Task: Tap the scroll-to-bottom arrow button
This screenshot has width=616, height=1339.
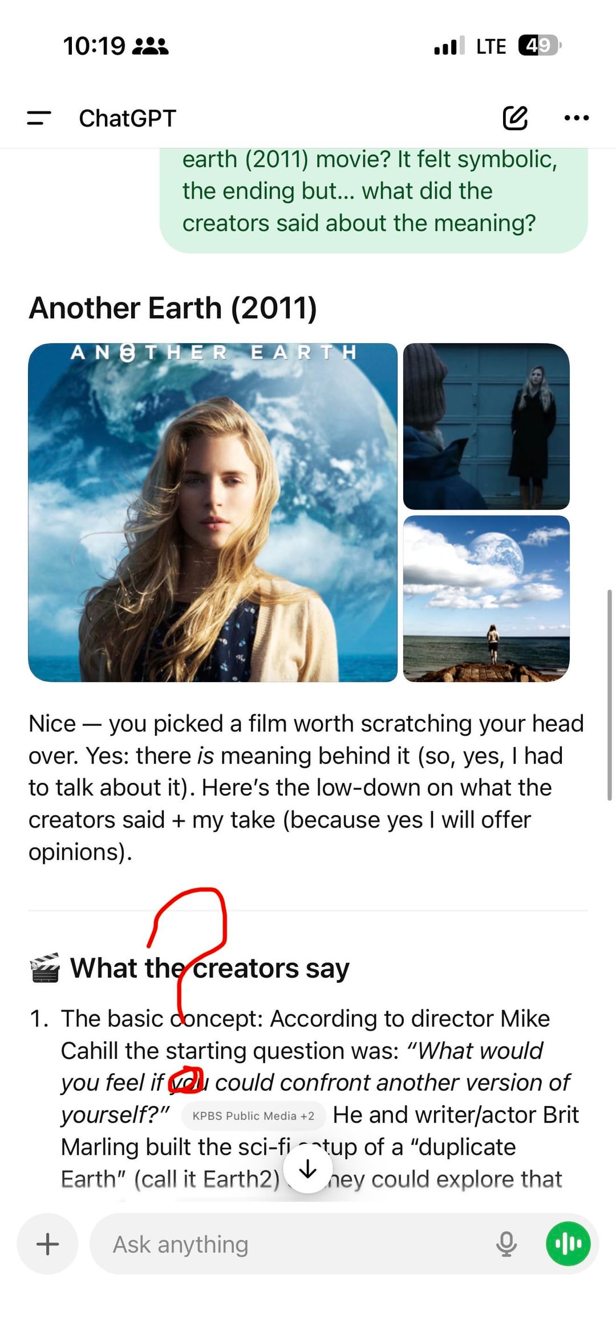Action: coord(308,1169)
